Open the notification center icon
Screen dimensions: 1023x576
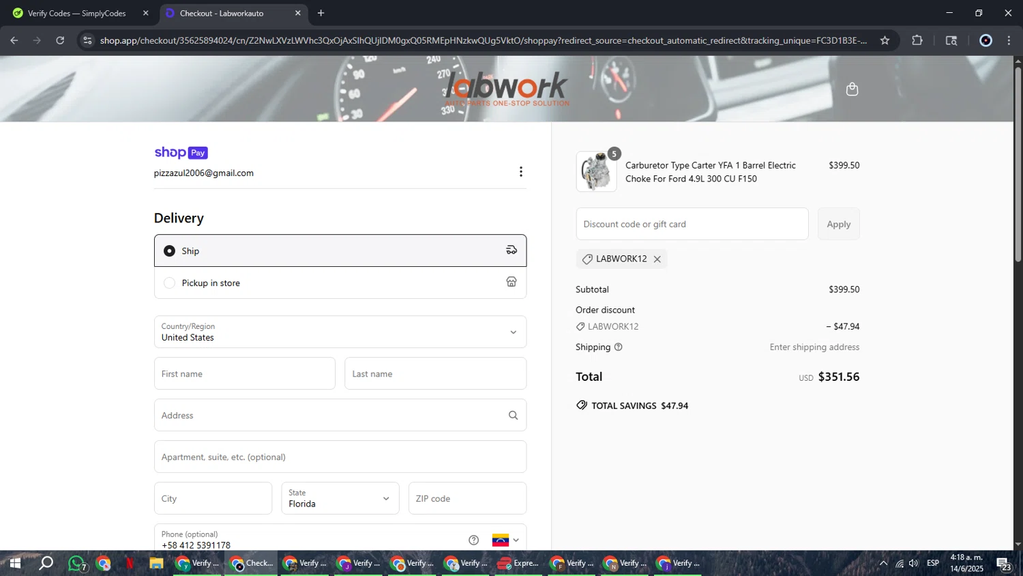tap(1004, 564)
